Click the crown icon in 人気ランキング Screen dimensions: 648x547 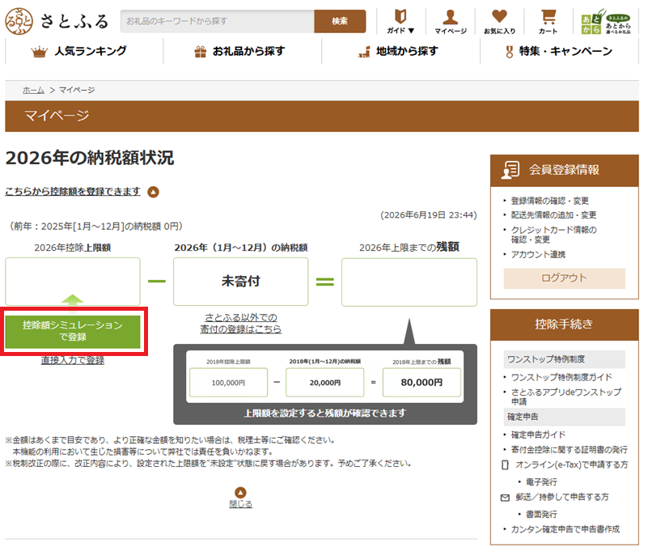click(x=40, y=52)
